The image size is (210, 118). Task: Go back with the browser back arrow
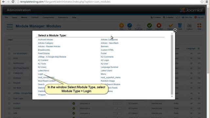click(x=4, y=2)
